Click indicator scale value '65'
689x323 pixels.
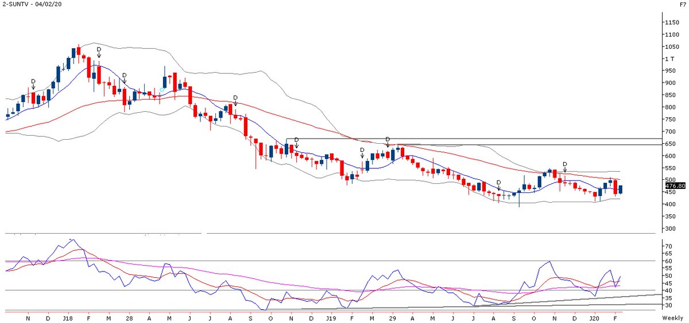coord(668,253)
